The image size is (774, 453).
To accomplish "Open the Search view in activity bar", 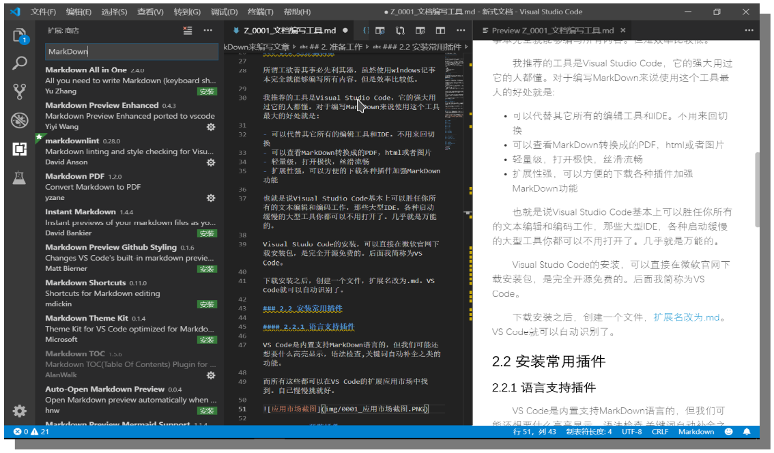I will 20,63.
